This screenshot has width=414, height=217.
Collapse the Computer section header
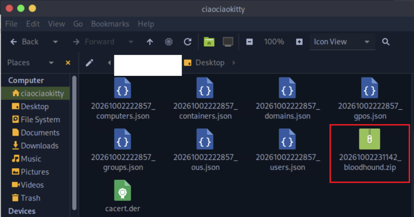click(26, 80)
